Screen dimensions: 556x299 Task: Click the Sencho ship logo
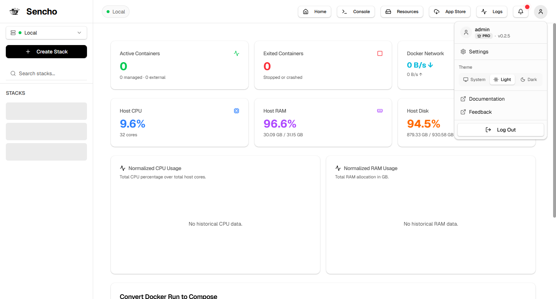(14, 11)
